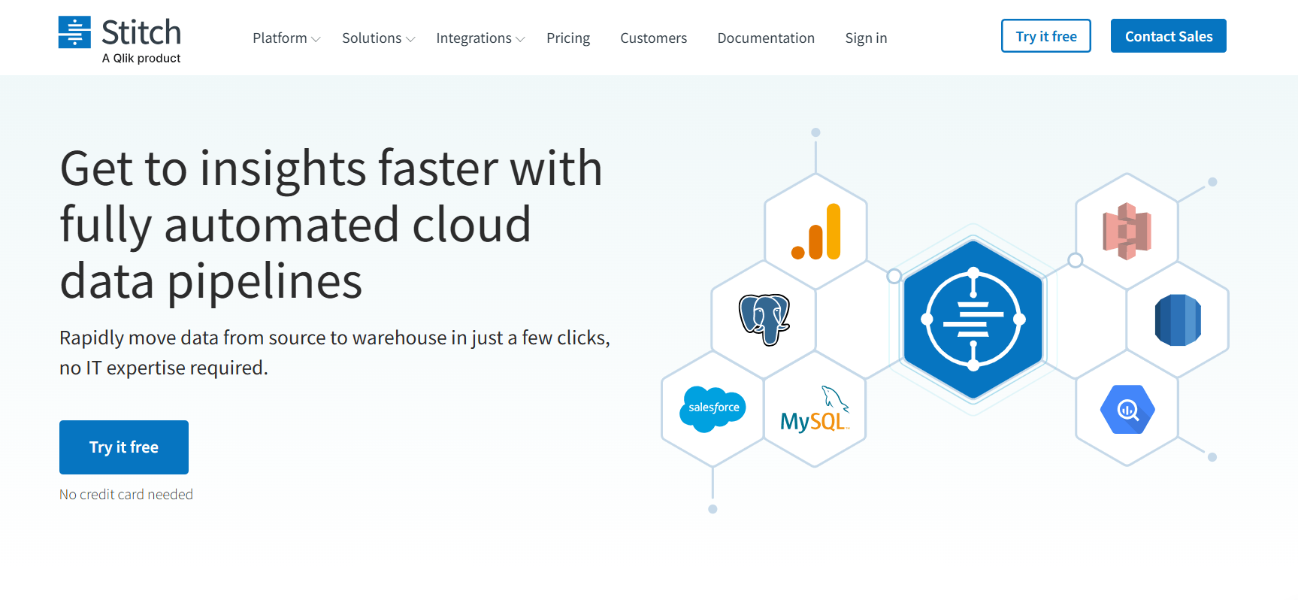Viewport: 1298px width, 600px height.
Task: Click the central blue Stitch hexagon icon
Action: 973,319
